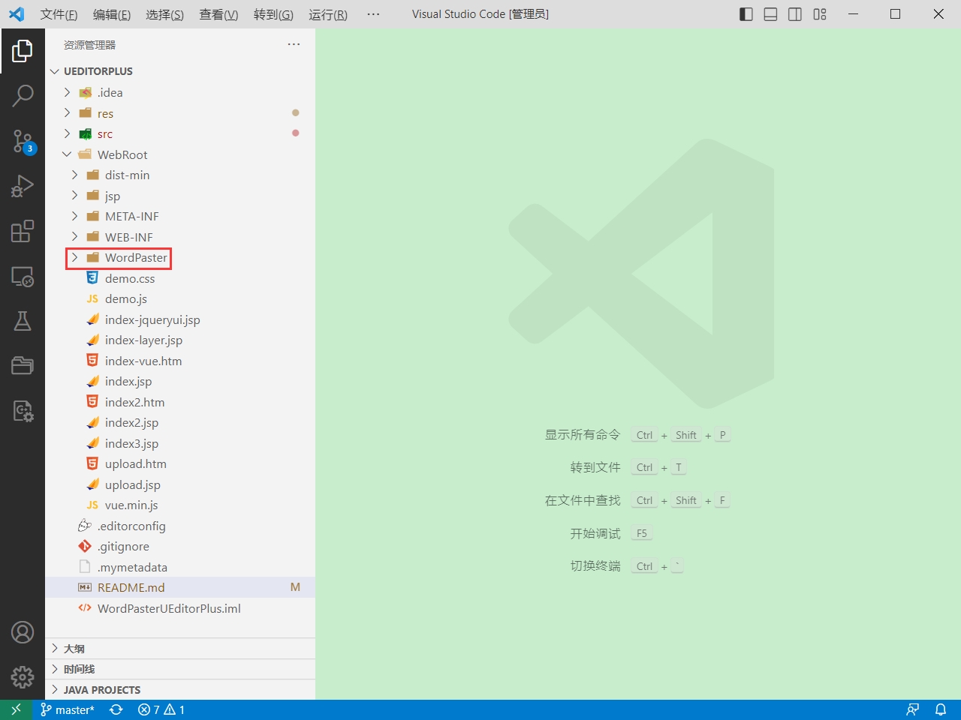Expand the .idea folder

coord(180,92)
